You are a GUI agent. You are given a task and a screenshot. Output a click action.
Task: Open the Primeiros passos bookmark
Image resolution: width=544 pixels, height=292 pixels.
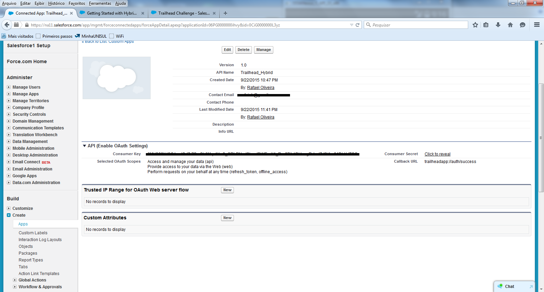coord(54,36)
